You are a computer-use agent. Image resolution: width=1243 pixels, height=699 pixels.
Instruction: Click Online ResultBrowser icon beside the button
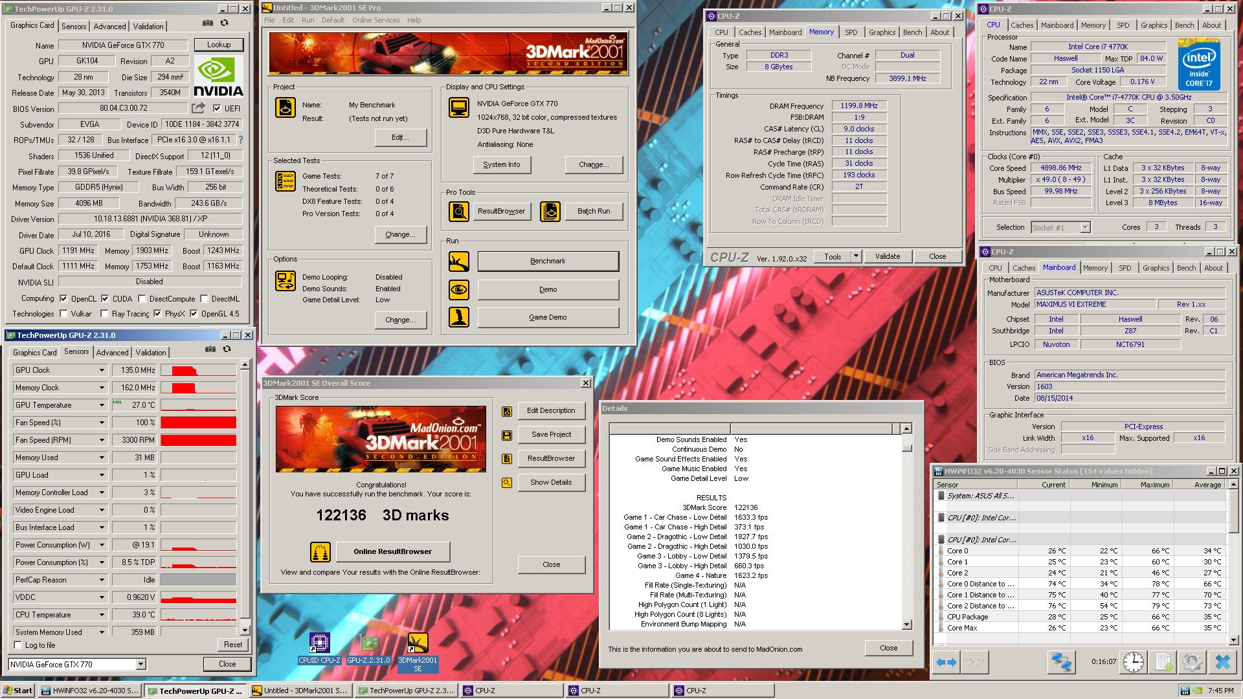coord(320,551)
